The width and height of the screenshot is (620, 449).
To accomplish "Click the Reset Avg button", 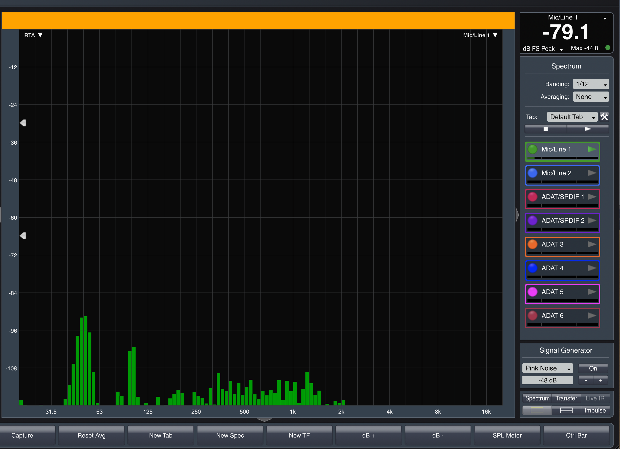I will coord(91,435).
